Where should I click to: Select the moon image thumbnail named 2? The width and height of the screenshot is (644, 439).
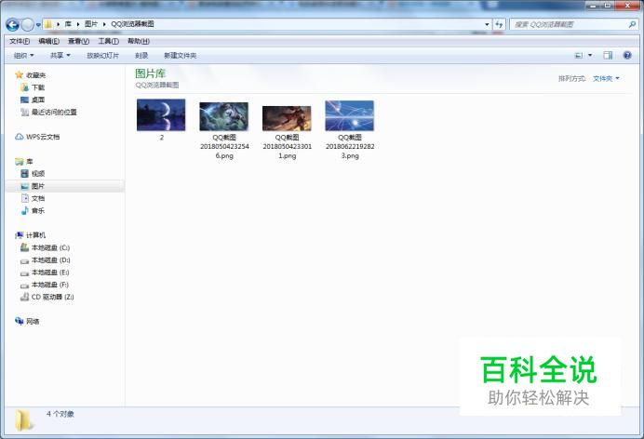tap(161, 115)
